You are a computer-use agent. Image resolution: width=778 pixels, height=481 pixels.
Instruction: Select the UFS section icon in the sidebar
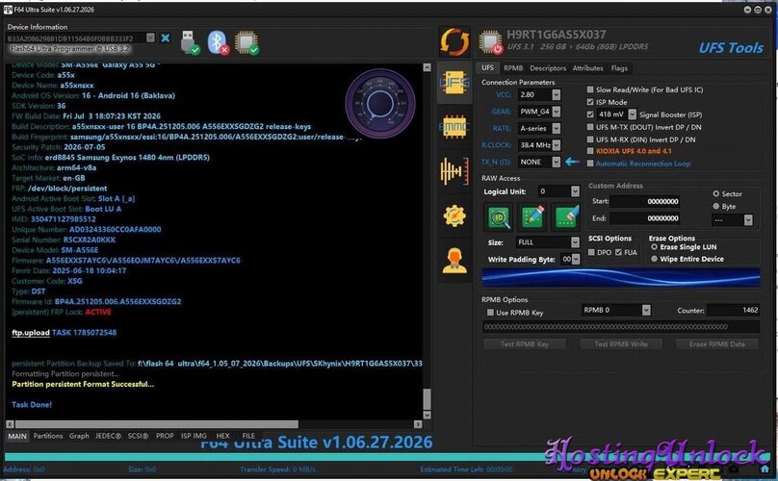[454, 83]
